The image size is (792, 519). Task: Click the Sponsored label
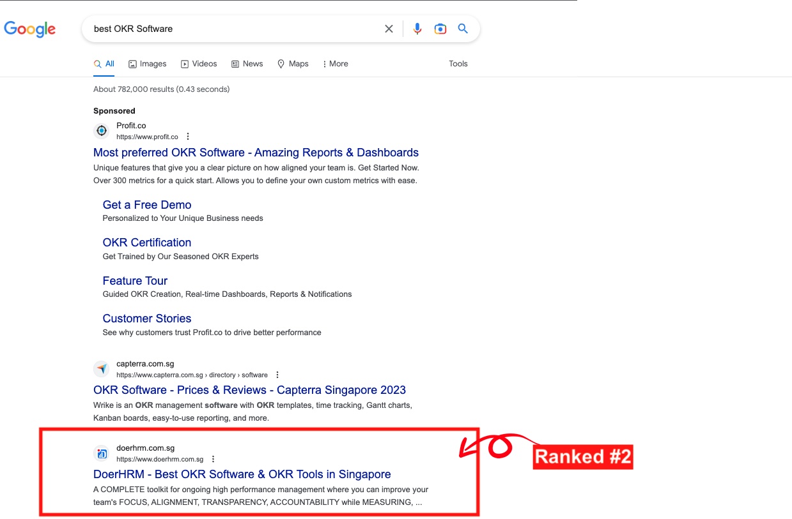(x=114, y=111)
